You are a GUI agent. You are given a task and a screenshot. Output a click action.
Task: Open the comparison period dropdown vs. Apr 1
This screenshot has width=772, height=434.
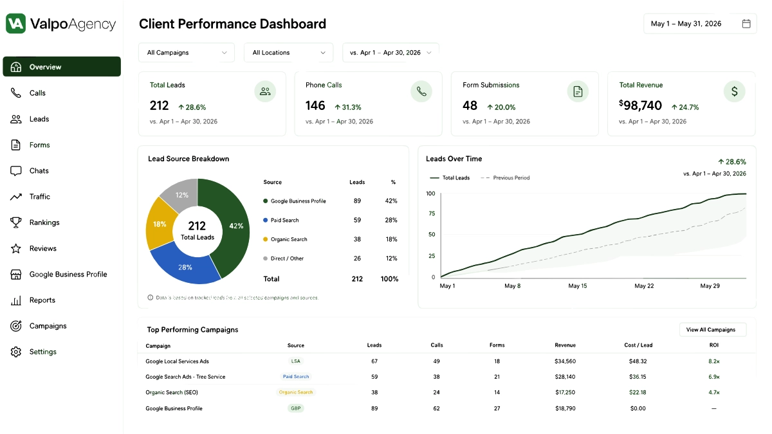tap(391, 53)
